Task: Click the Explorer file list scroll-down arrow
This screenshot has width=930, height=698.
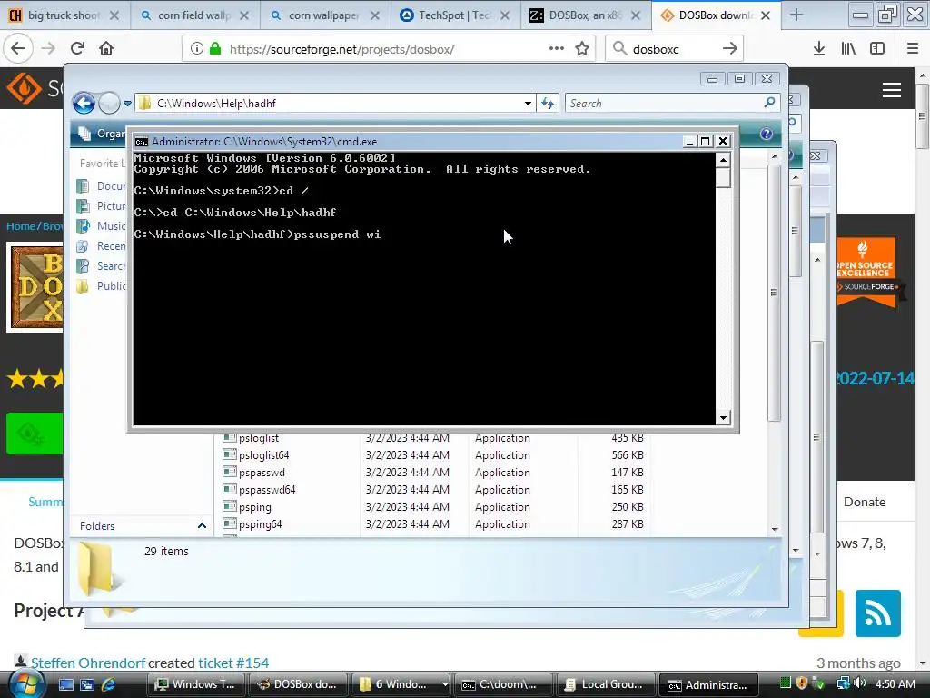Action: point(775,529)
